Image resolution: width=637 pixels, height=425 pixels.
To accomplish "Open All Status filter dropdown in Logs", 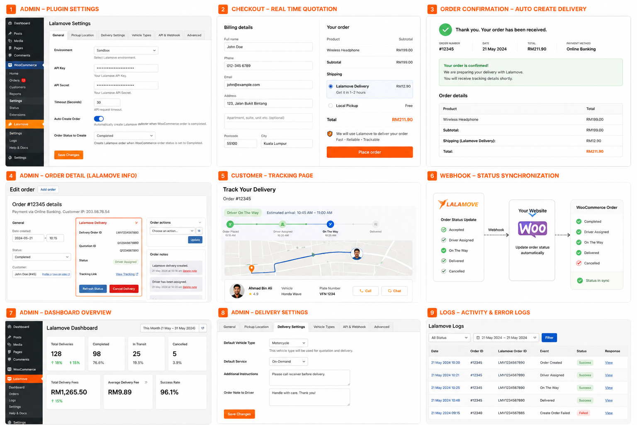I will 450,338.
